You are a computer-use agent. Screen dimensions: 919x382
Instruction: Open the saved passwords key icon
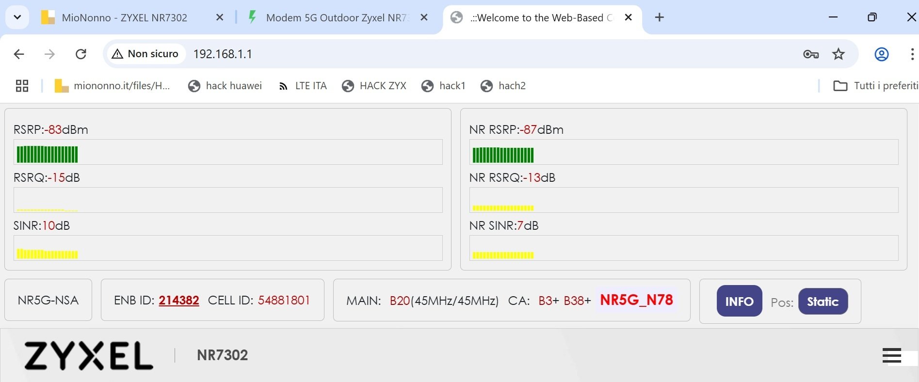(811, 54)
